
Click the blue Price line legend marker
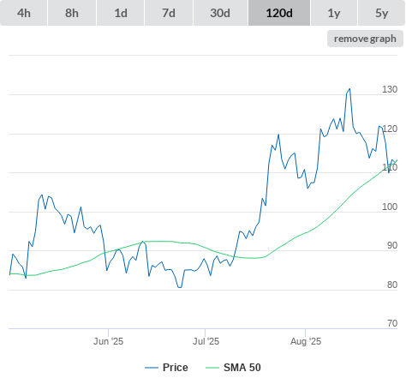pyautogui.click(x=152, y=368)
